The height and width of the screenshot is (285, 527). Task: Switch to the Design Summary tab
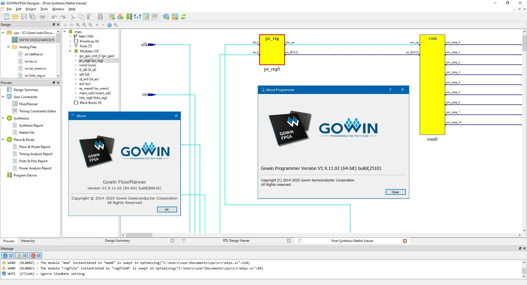click(117, 241)
